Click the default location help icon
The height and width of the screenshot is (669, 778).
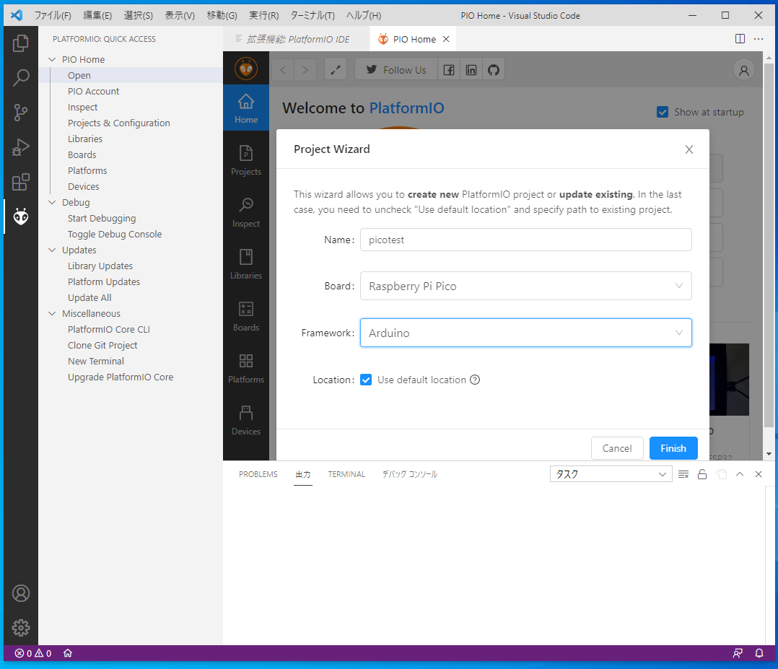475,380
